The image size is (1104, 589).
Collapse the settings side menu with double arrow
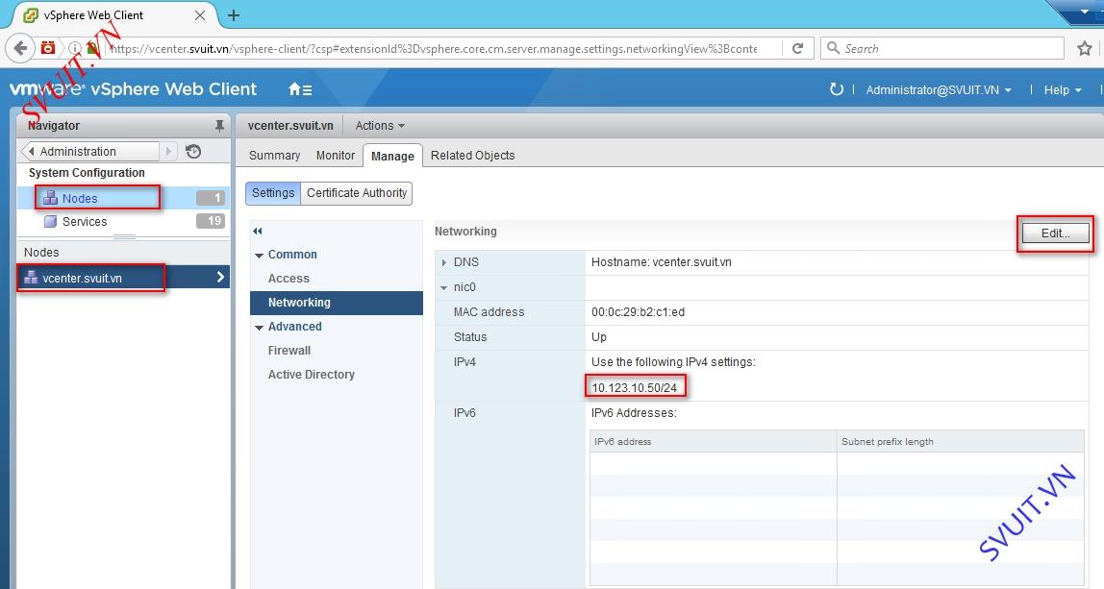click(258, 231)
